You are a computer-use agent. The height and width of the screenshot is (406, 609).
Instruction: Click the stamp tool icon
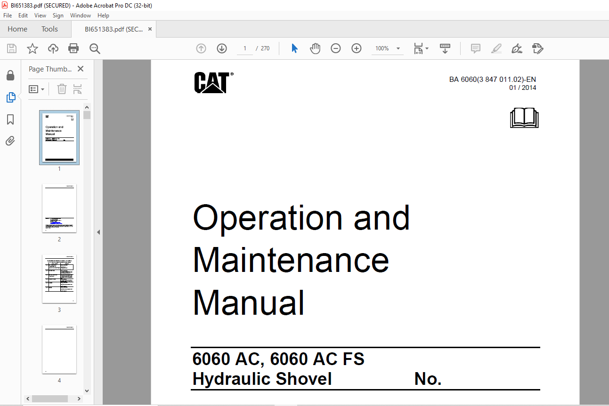537,48
